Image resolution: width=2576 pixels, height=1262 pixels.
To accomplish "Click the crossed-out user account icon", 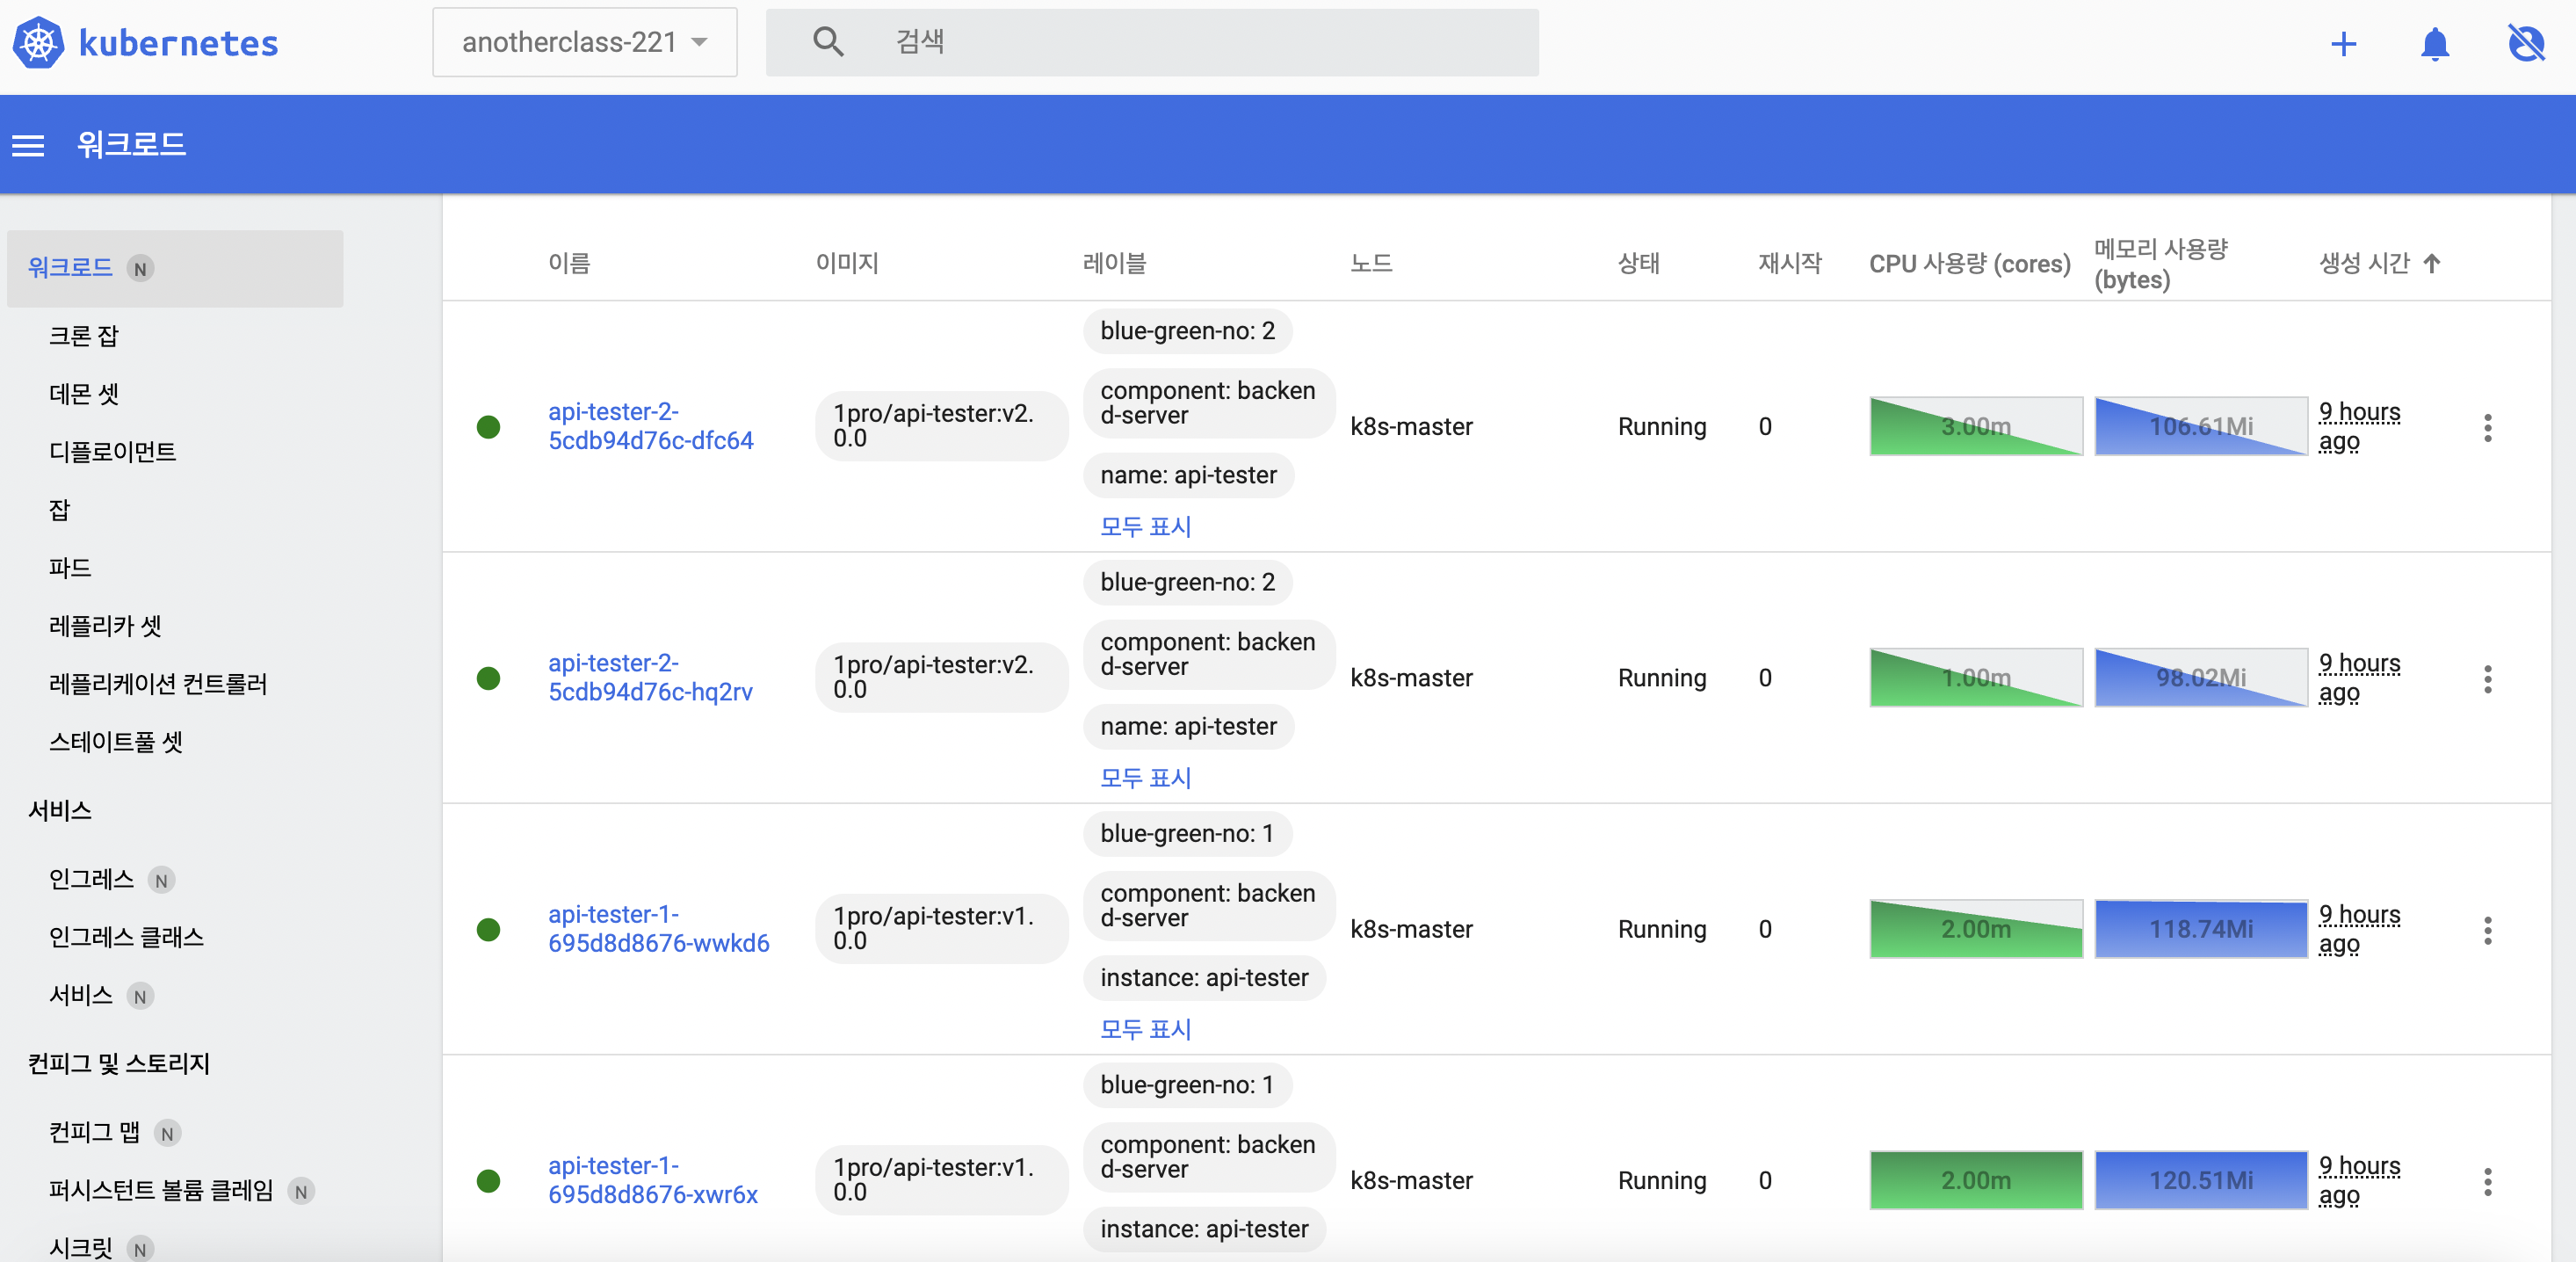I will (x=2526, y=44).
